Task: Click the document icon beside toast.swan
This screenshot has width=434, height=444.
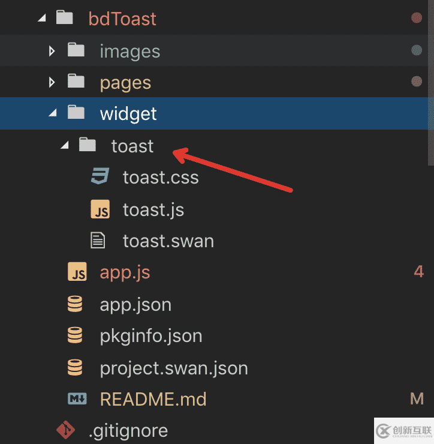Action: [98, 241]
